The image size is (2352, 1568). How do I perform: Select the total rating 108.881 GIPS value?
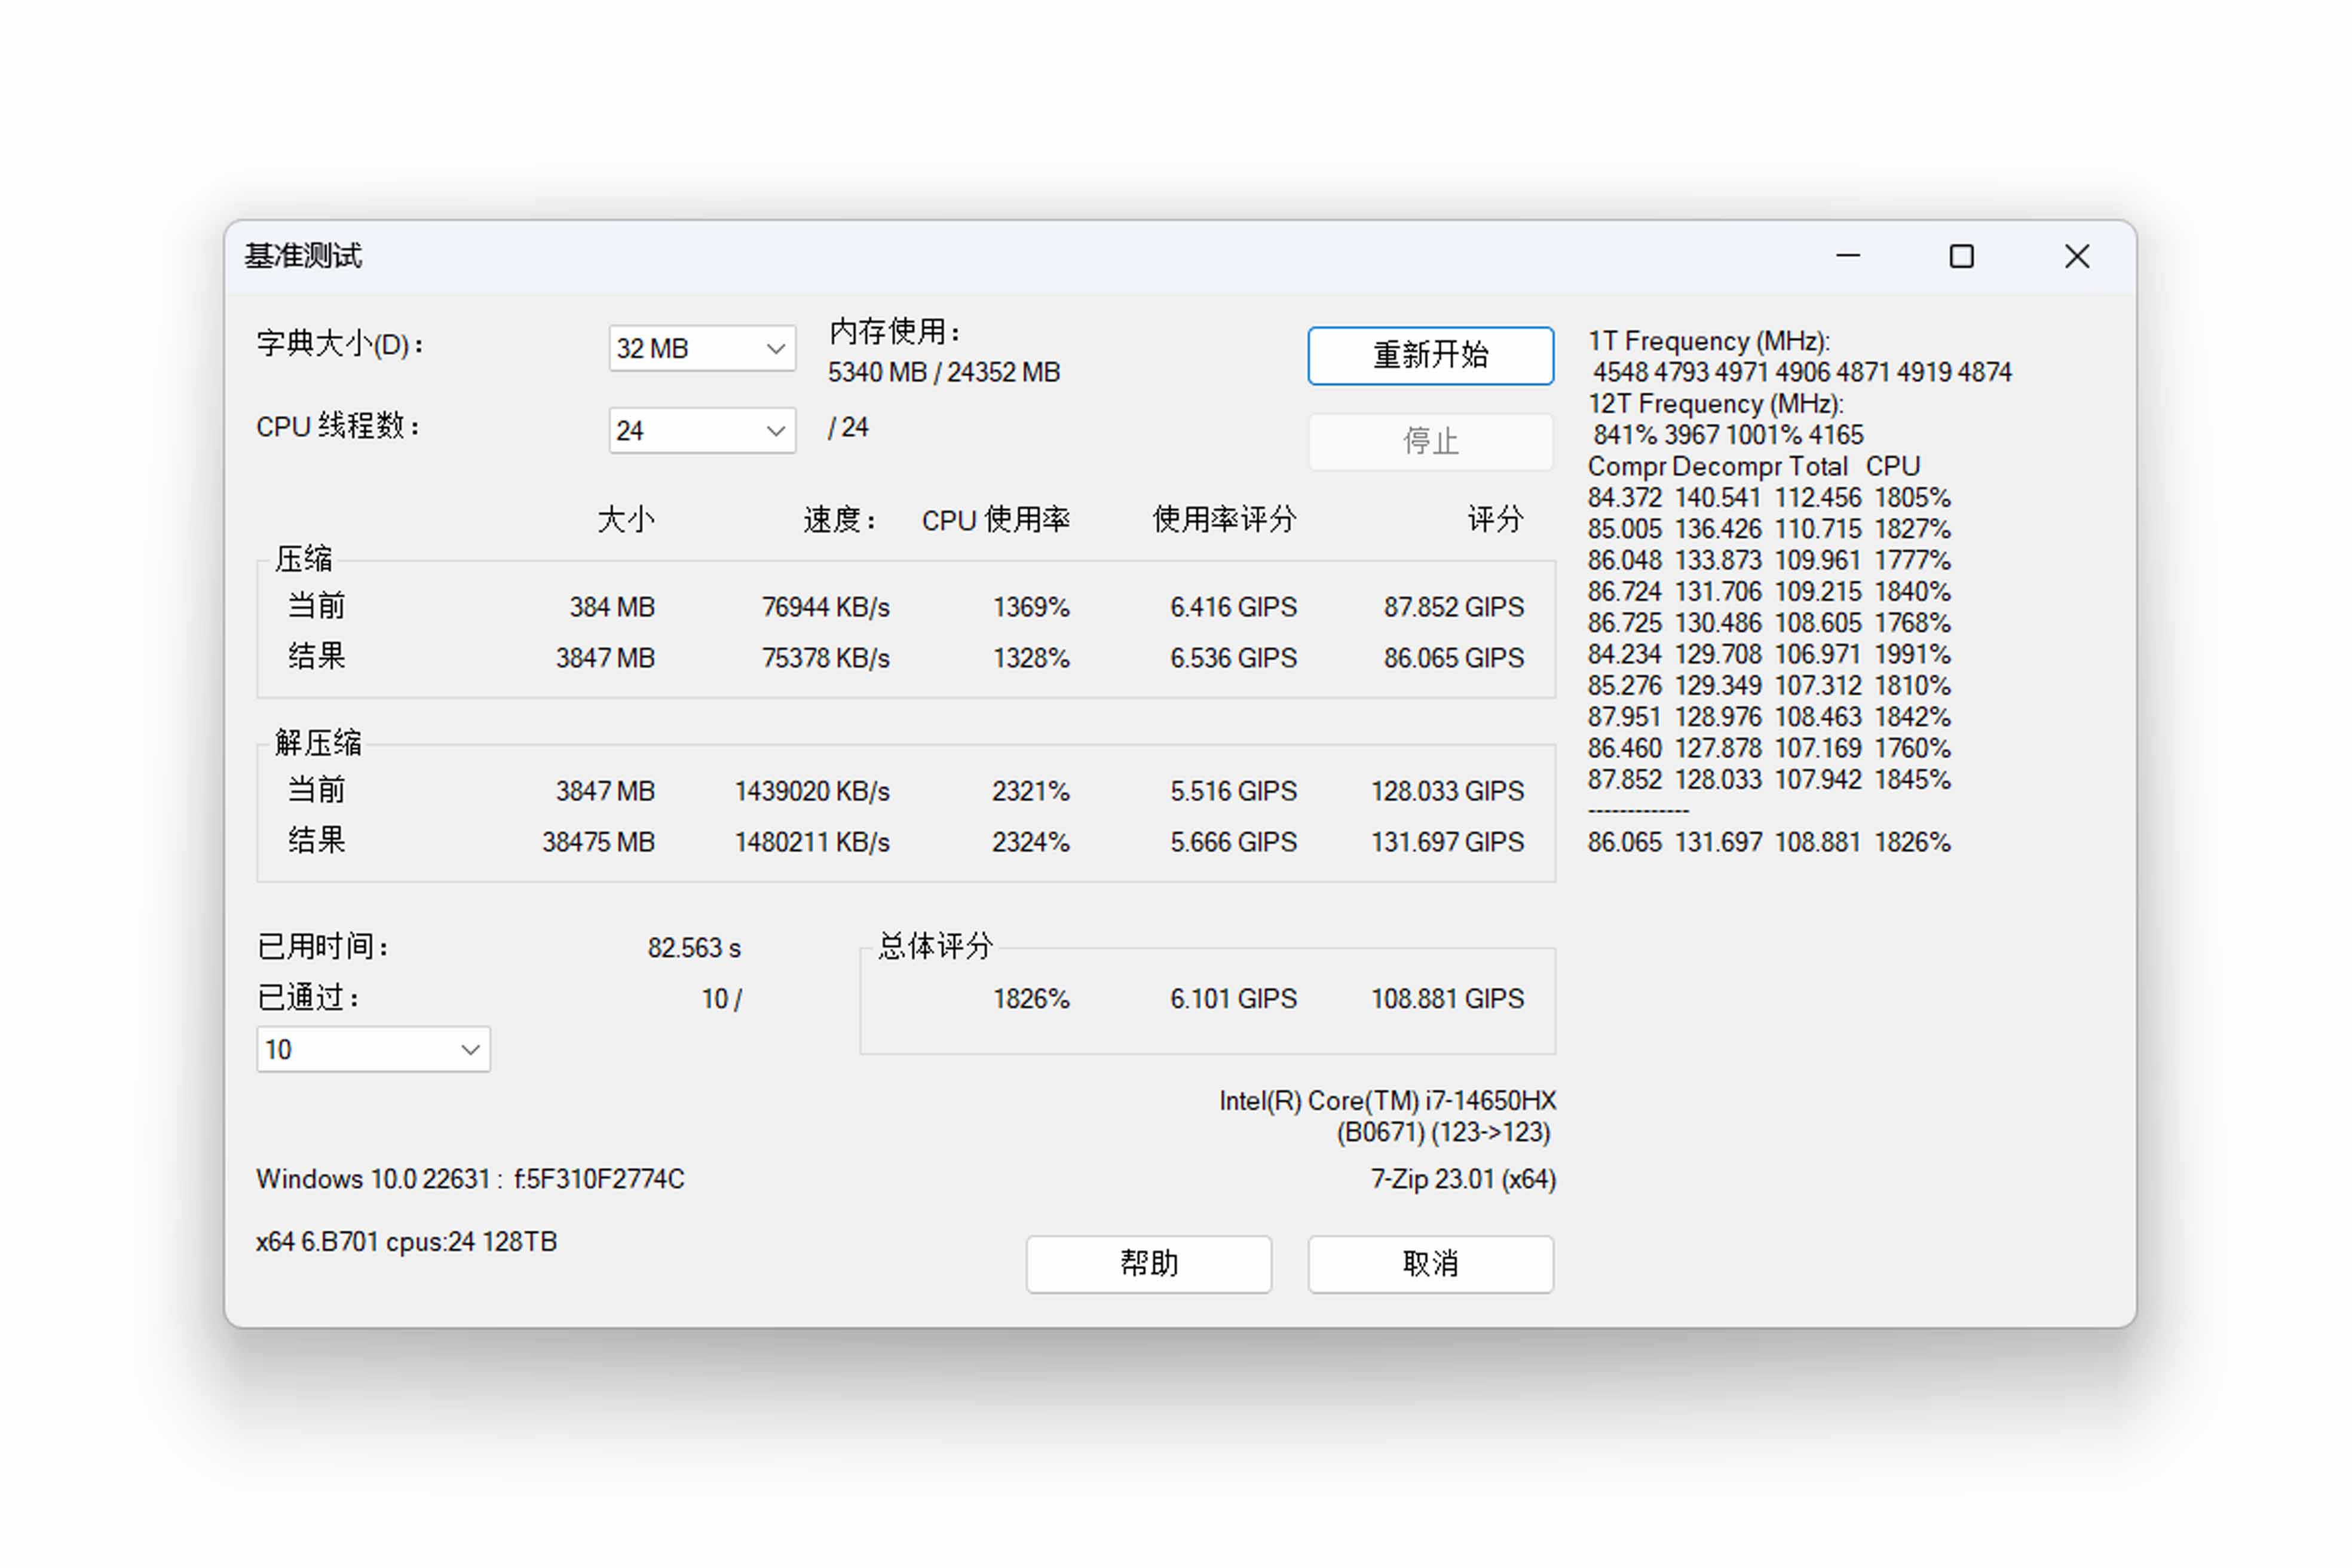(1446, 999)
